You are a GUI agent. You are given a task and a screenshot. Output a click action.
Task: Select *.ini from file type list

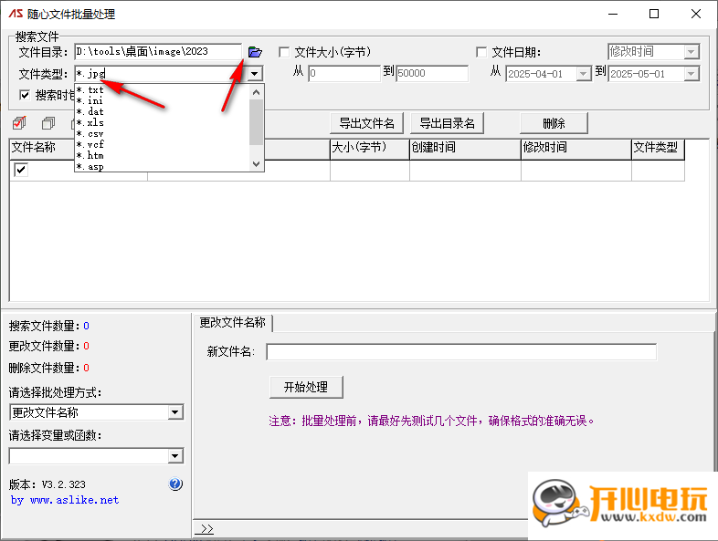click(x=163, y=101)
